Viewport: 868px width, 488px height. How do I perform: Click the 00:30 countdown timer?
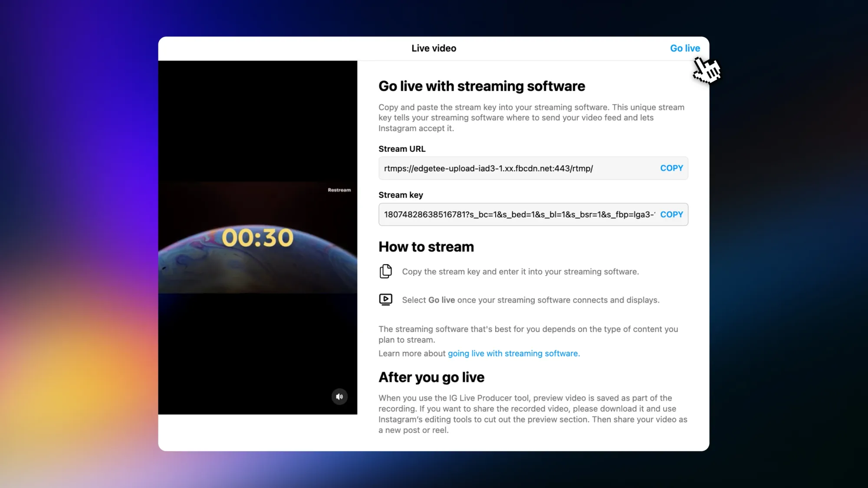[257, 238]
